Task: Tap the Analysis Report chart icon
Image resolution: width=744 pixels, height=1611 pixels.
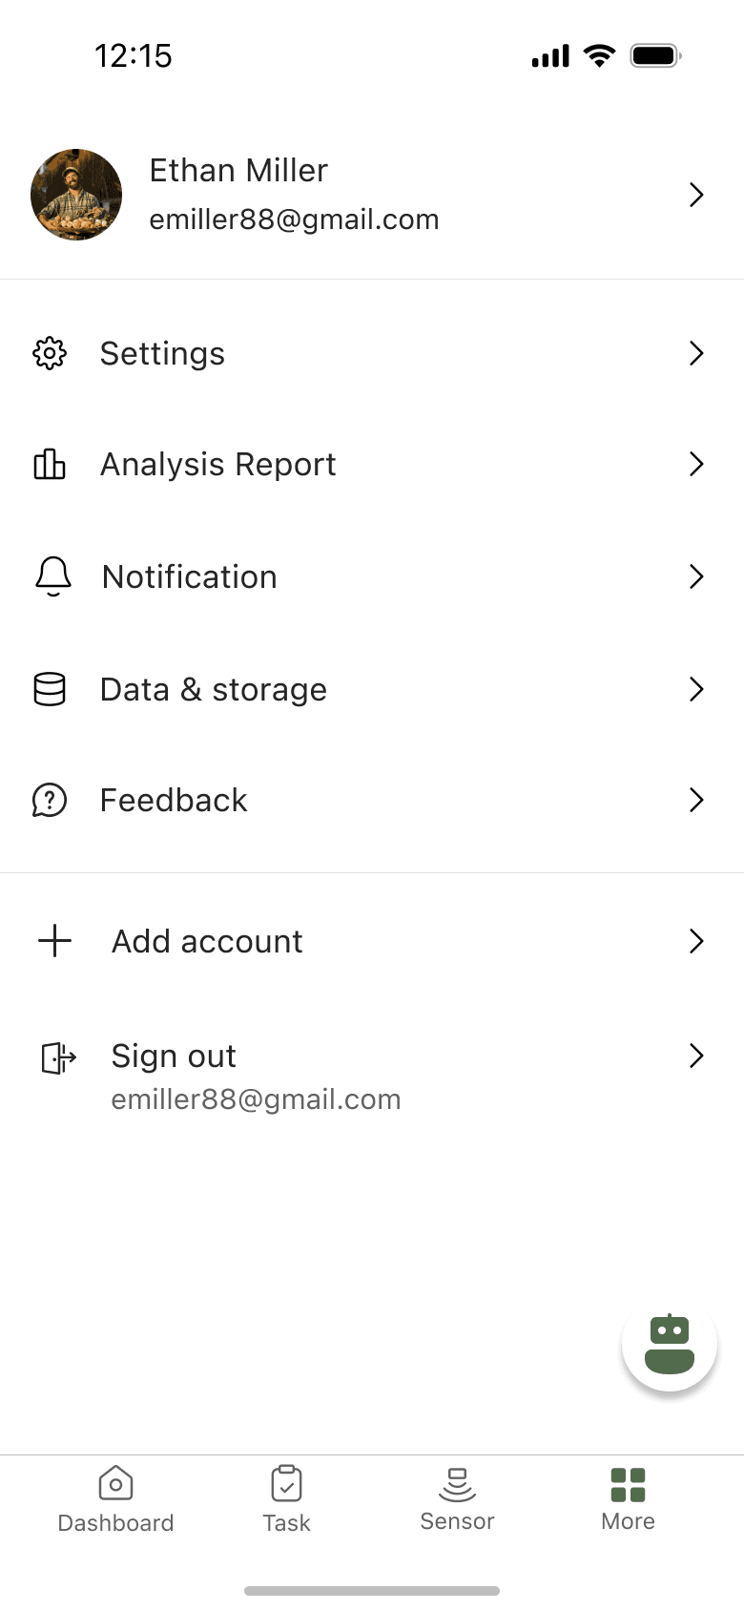Action: [50, 464]
